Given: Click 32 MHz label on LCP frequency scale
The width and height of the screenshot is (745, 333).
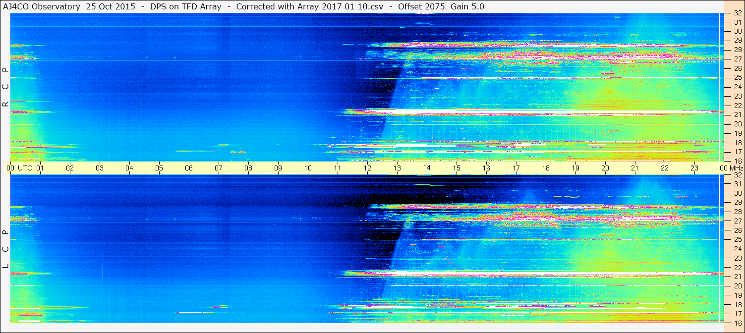Looking at the screenshot, I should [737, 175].
